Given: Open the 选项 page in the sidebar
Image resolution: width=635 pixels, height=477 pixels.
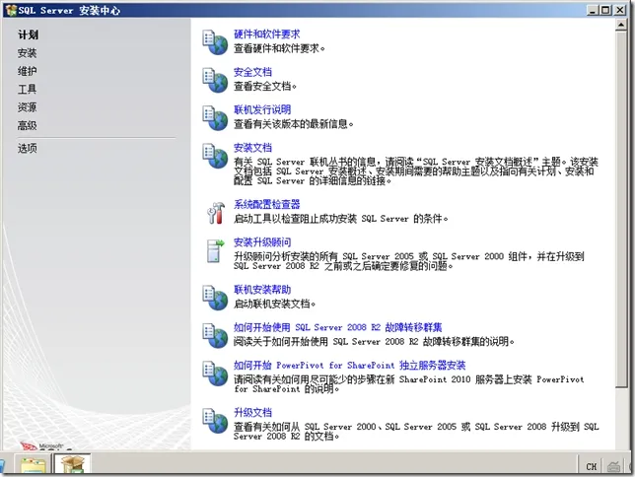Looking at the screenshot, I should tap(28, 148).
